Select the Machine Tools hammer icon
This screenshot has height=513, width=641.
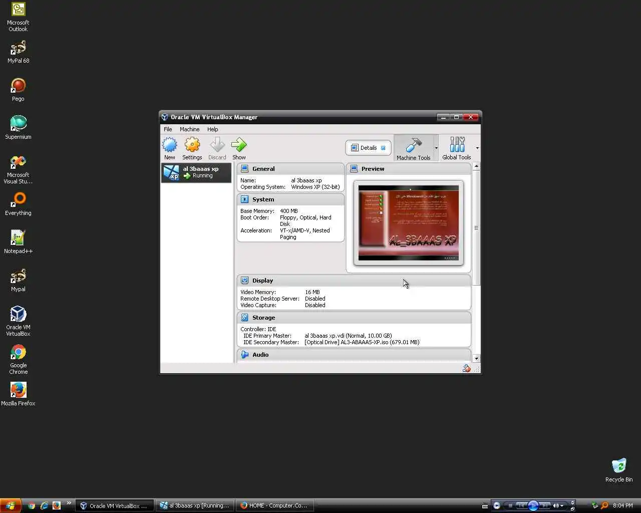pyautogui.click(x=413, y=145)
